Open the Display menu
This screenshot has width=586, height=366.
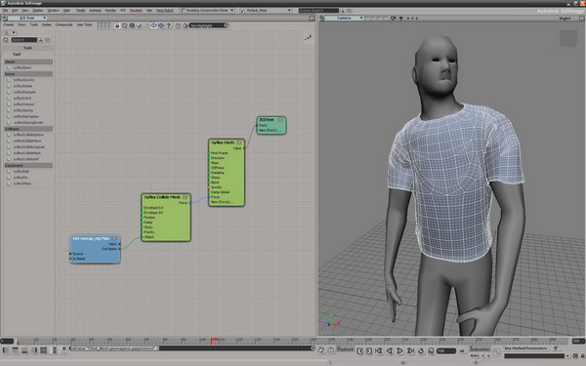pos(38,11)
